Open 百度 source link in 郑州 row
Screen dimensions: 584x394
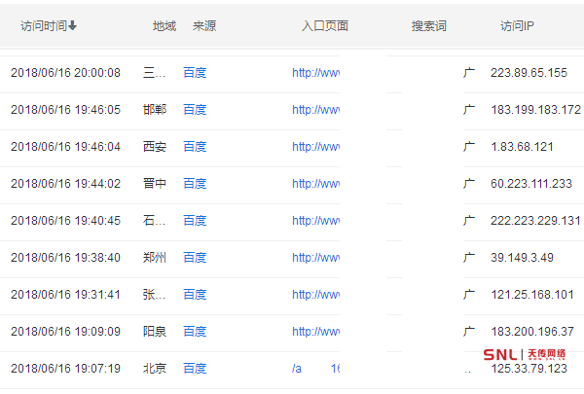[195, 258]
